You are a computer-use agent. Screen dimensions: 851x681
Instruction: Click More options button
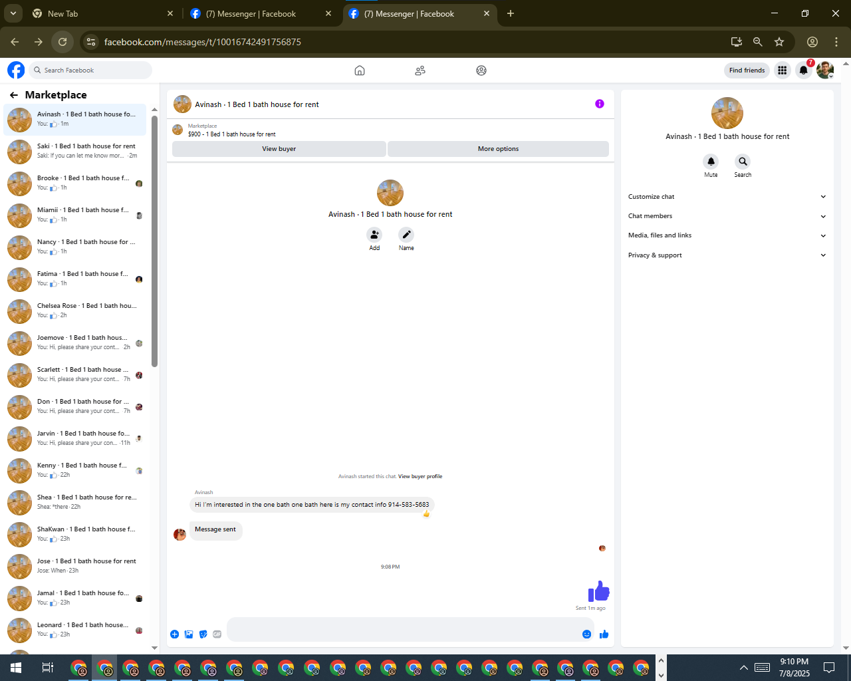click(498, 149)
